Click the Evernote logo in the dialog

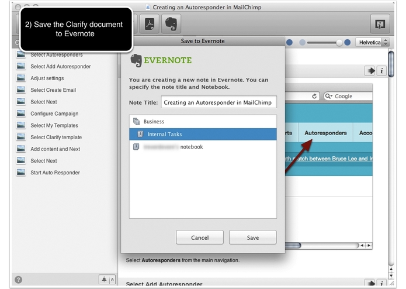[161, 60]
